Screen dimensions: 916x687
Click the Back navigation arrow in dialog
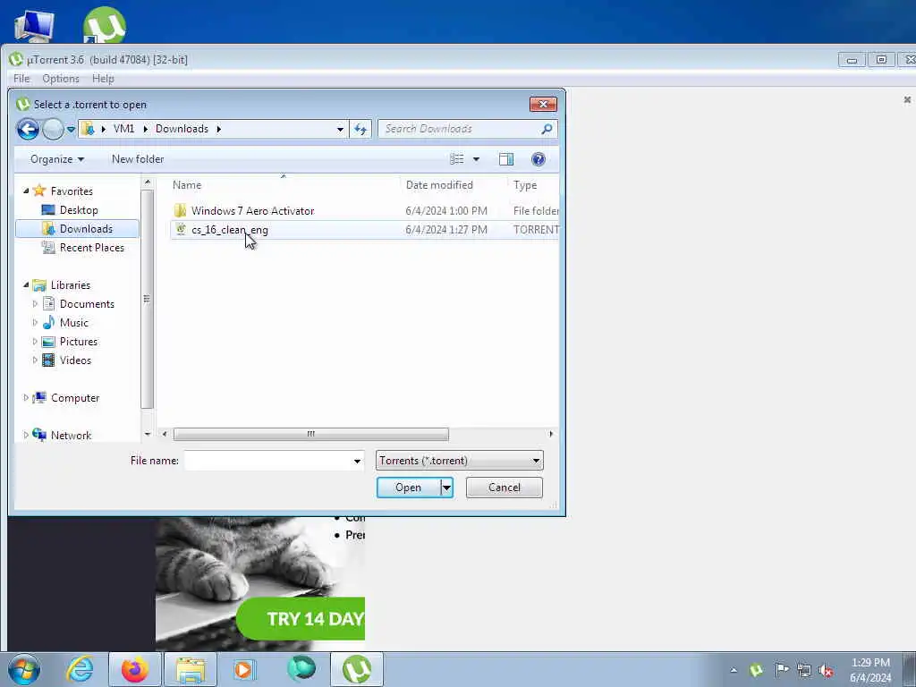point(28,129)
